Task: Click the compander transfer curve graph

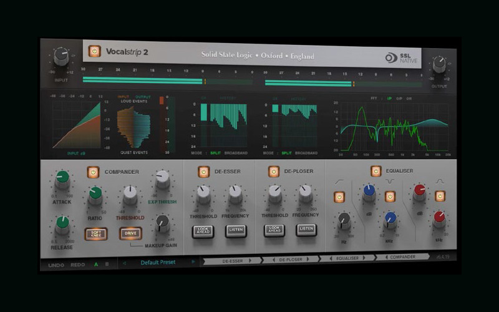Action: [76, 125]
